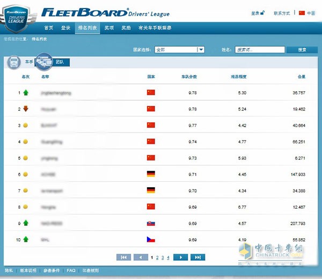This screenshot has width=322, height=279.
Task: Click German flag in rank 6 row
Action: click(151, 174)
